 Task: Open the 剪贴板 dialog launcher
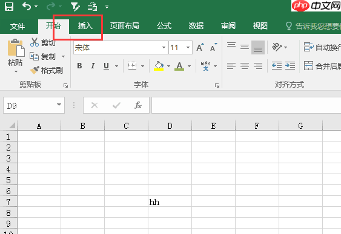click(65, 86)
